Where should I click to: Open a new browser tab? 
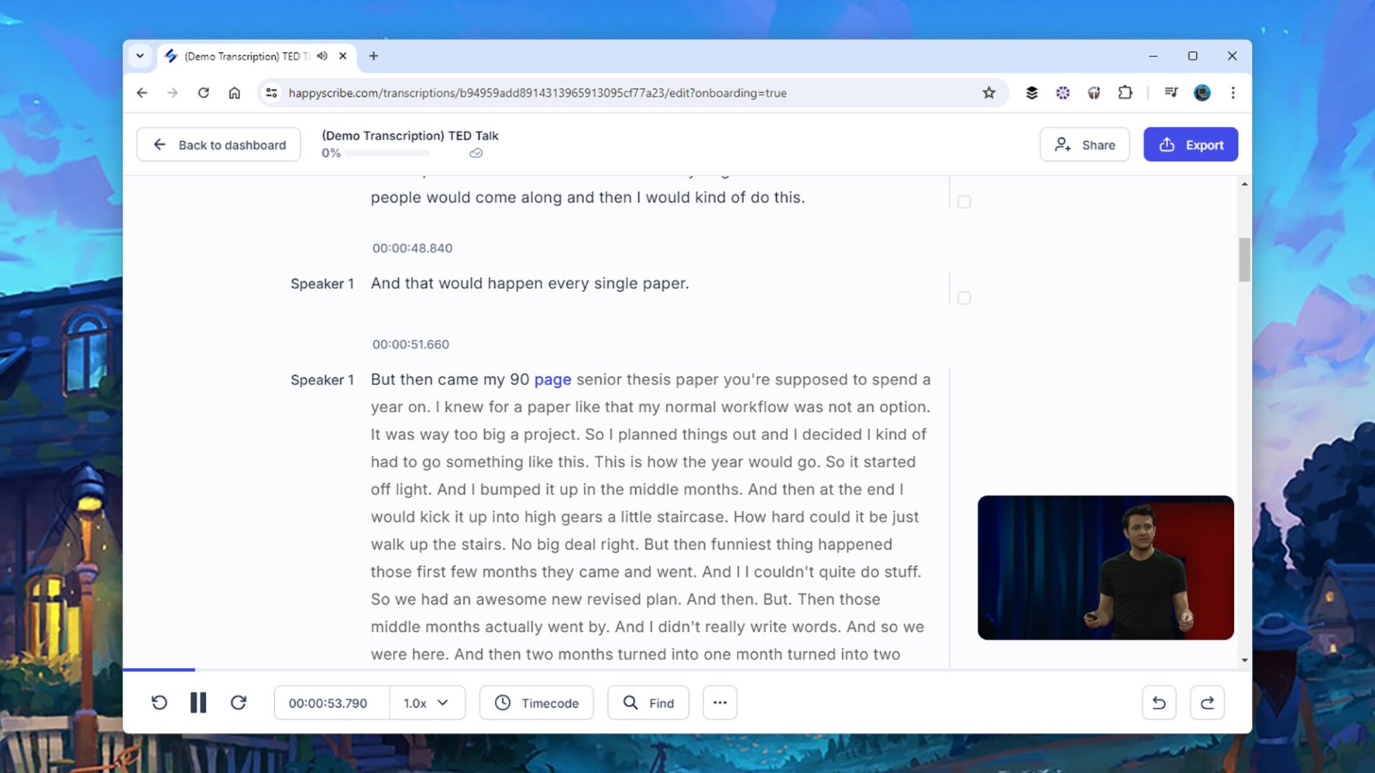click(x=373, y=56)
